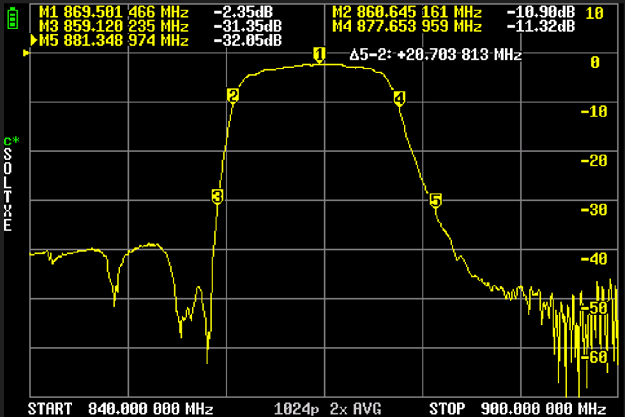Select marker 4 on the trace's falling edge
Image resolution: width=625 pixels, height=417 pixels.
[399, 98]
